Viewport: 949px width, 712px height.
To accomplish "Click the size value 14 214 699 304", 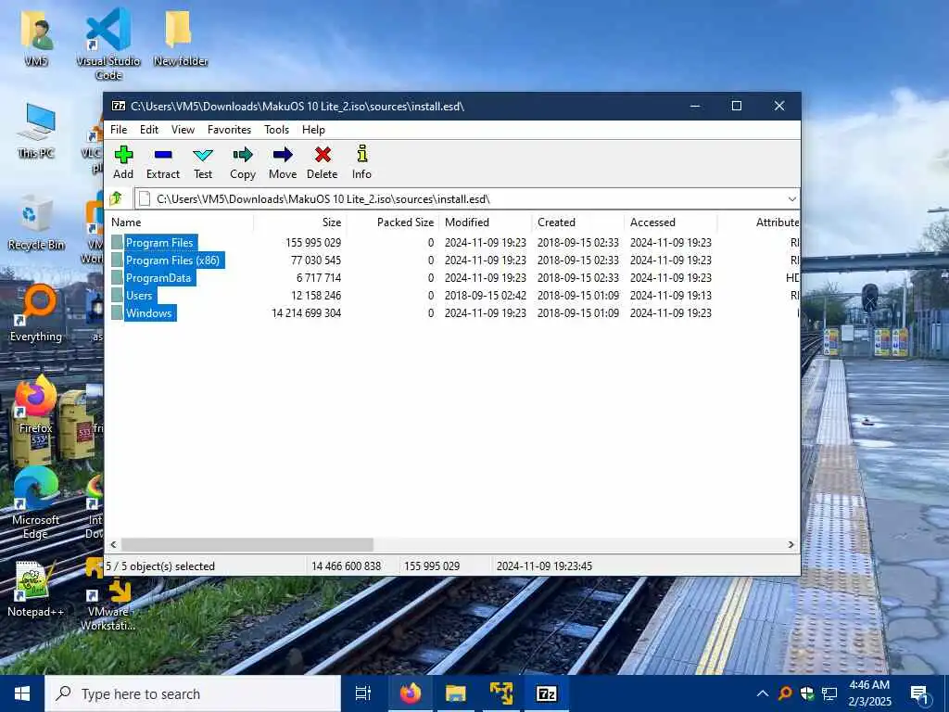I will pyautogui.click(x=306, y=313).
